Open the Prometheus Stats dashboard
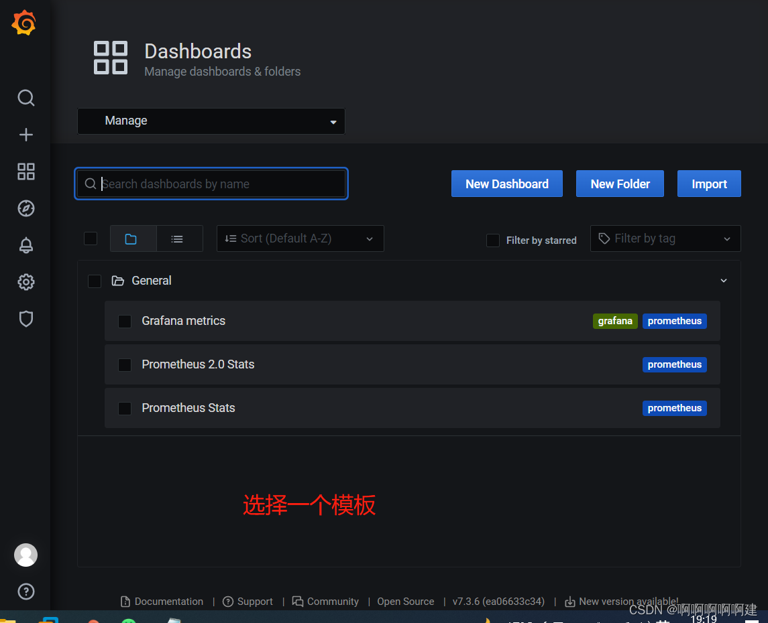The image size is (768, 623). point(188,408)
